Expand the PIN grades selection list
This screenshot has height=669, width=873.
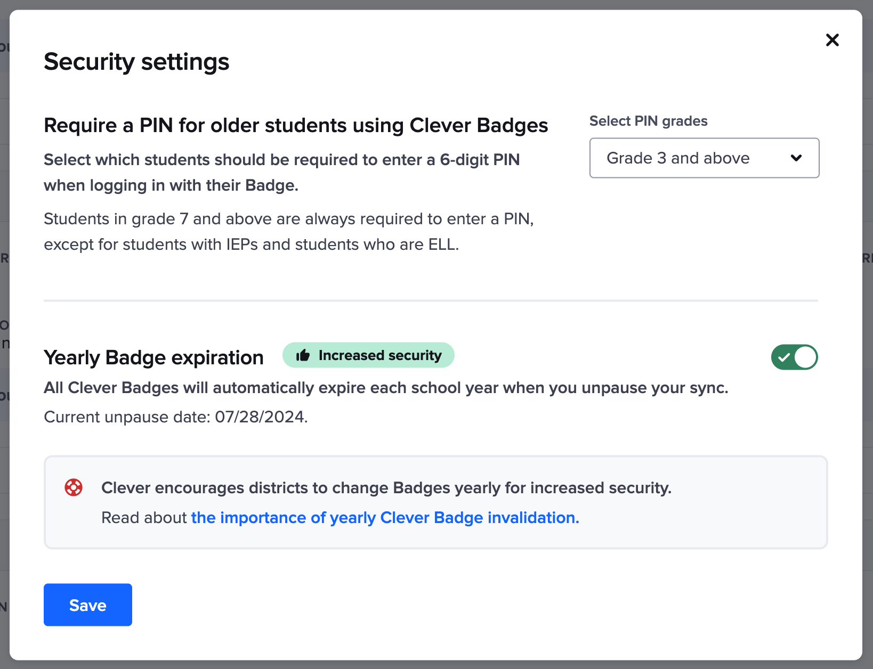[x=704, y=158]
